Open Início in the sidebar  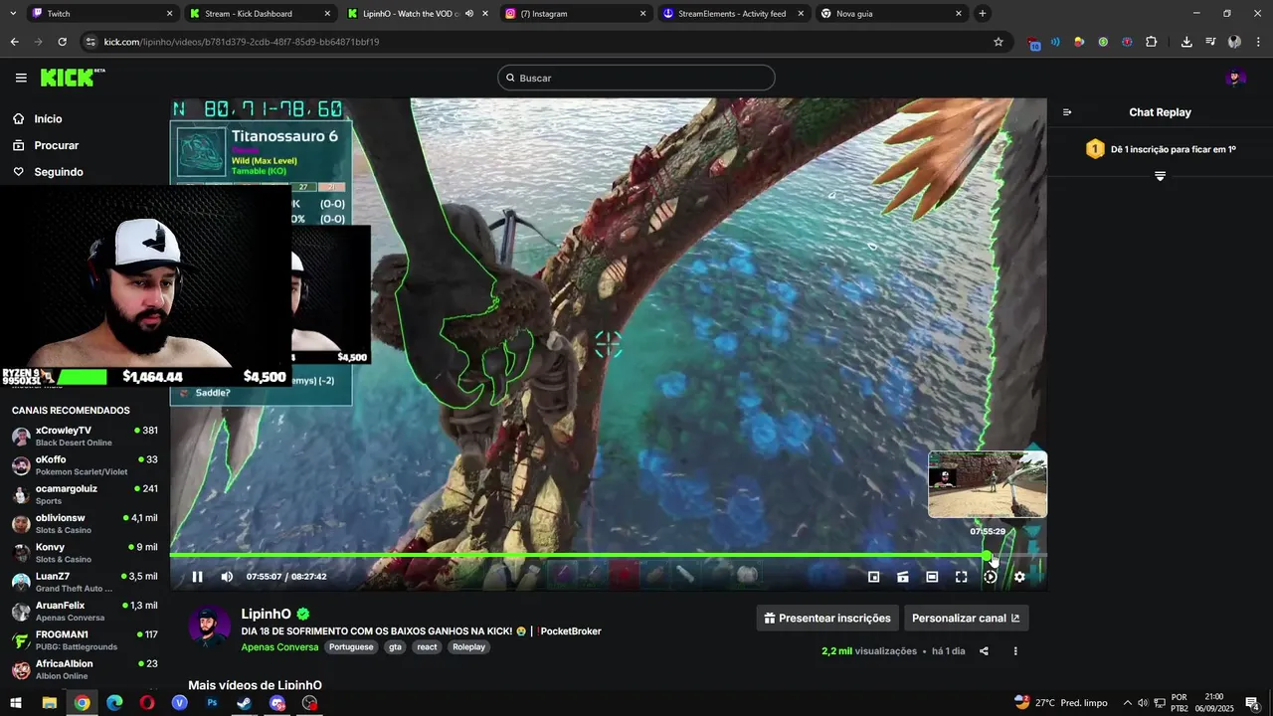coord(48,118)
